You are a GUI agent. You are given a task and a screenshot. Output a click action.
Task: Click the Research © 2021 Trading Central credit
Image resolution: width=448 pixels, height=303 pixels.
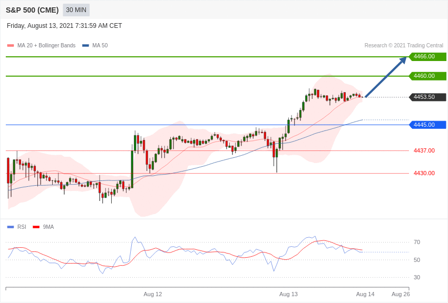coord(404,46)
